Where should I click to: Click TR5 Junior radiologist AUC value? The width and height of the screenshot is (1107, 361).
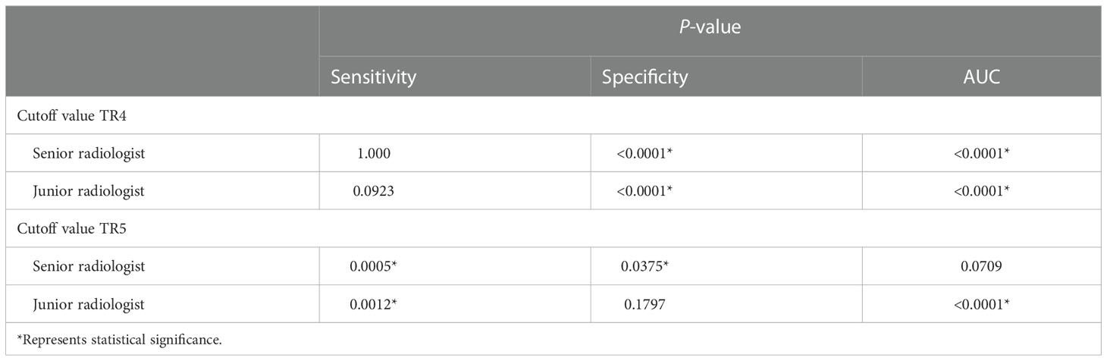pyautogui.click(x=982, y=304)
